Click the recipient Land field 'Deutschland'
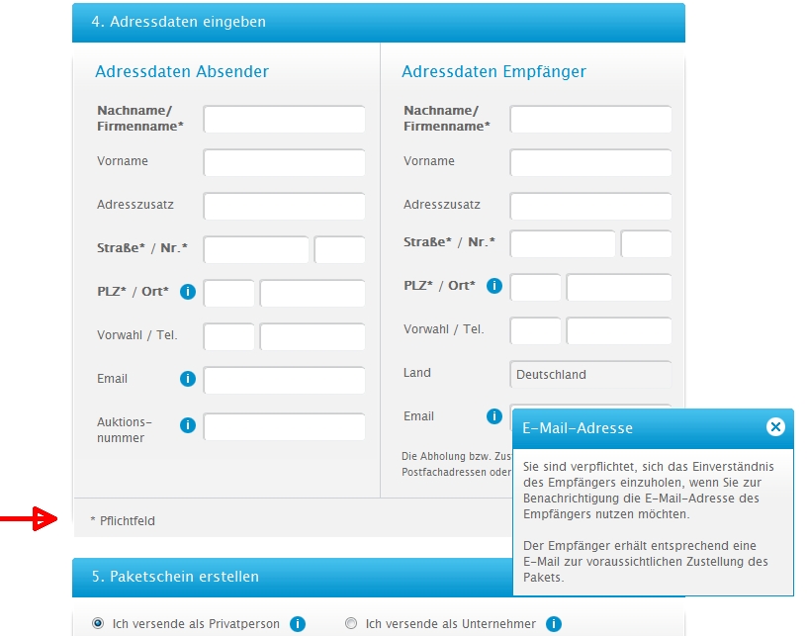Image resolution: width=807 pixels, height=636 pixels. 590,375
